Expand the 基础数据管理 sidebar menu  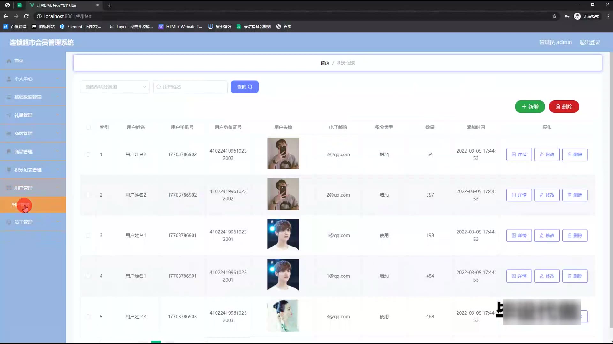click(x=33, y=97)
